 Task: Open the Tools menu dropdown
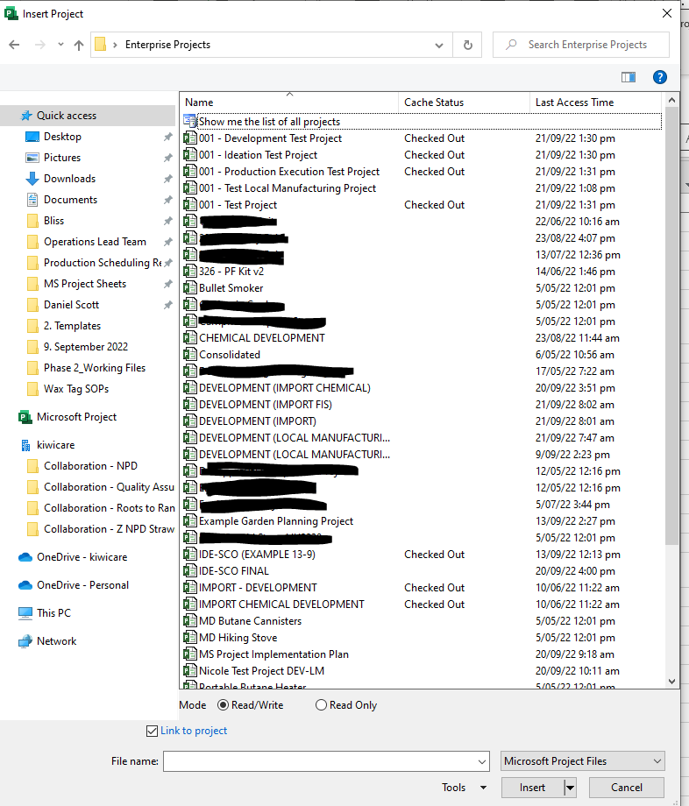point(465,788)
